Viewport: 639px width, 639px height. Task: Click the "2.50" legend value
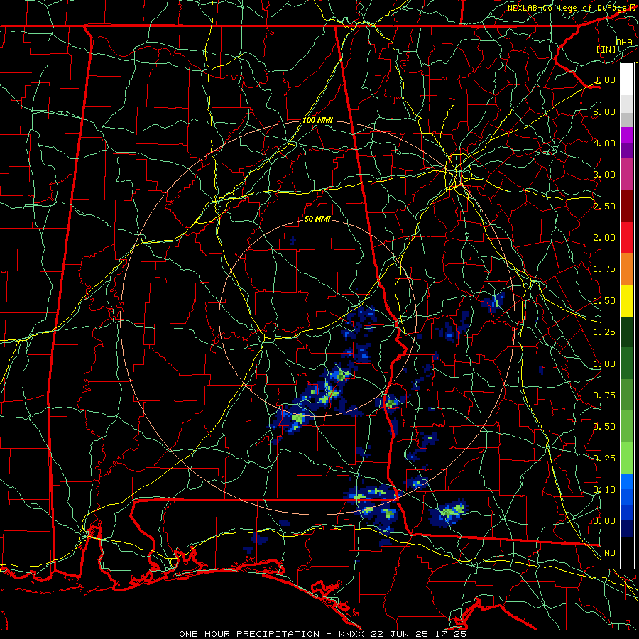click(x=604, y=206)
